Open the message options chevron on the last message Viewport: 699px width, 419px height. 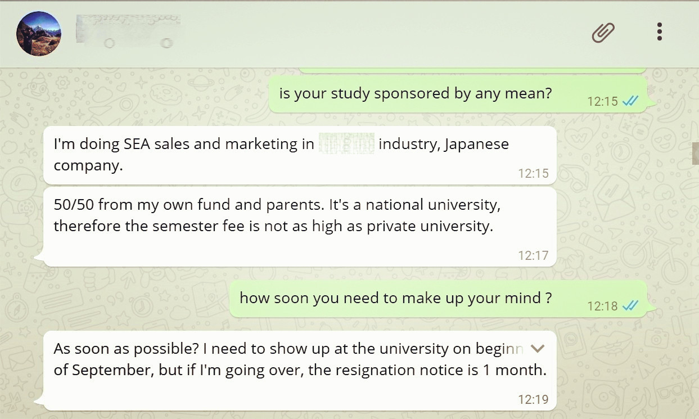538,349
